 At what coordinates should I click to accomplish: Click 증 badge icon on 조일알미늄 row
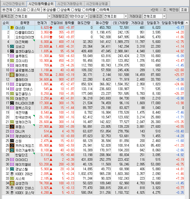click(12, 84)
